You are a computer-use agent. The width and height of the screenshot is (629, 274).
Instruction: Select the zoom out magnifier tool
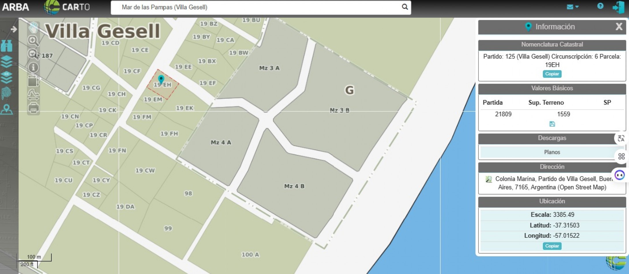(x=33, y=54)
